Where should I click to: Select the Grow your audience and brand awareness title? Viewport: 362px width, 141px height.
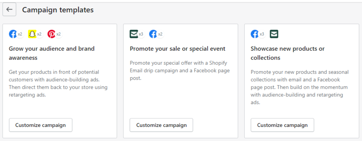pyautogui.click(x=52, y=53)
